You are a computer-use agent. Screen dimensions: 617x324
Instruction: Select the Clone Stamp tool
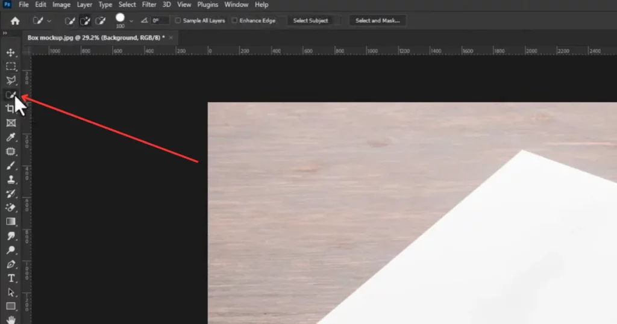tap(11, 179)
